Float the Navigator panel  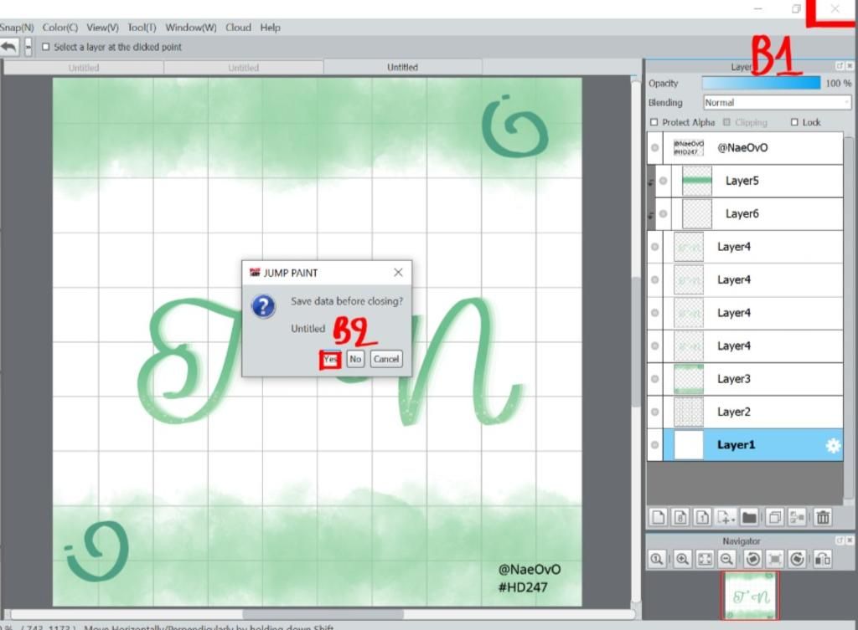(x=840, y=540)
